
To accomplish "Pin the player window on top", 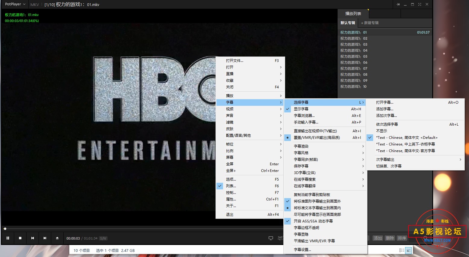I will [398, 4].
